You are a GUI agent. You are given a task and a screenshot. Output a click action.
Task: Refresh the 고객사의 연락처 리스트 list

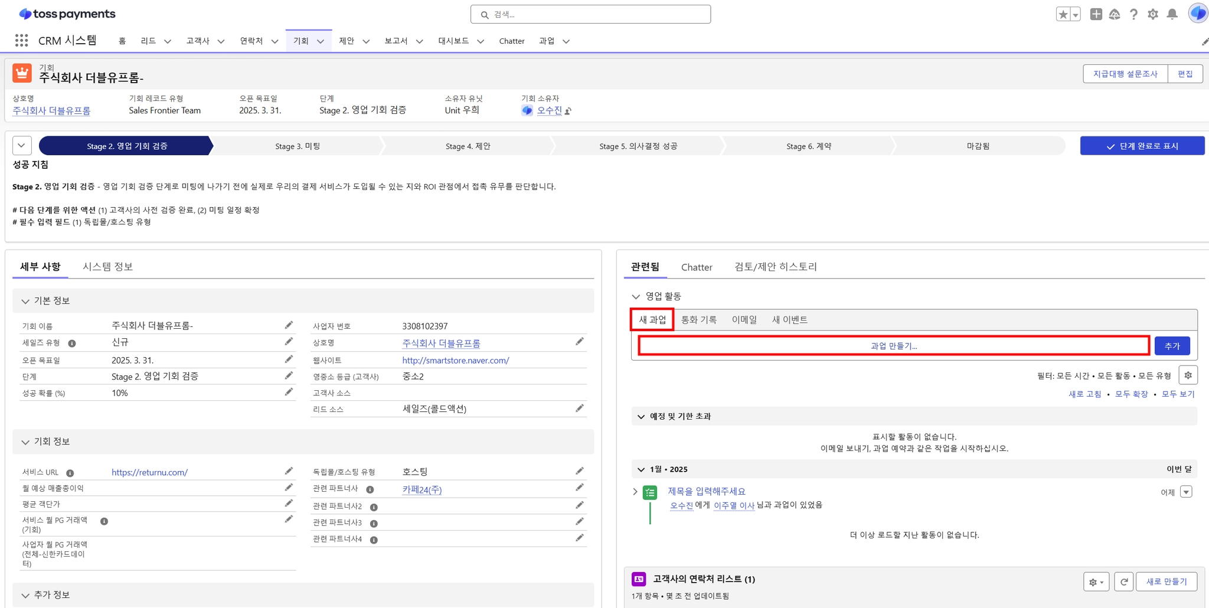(1124, 581)
